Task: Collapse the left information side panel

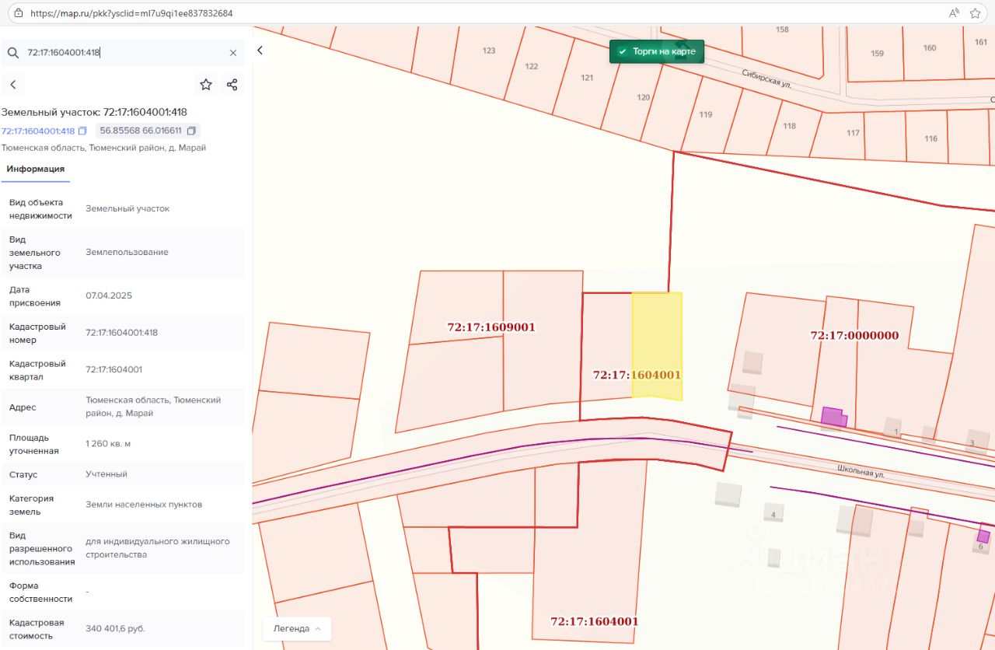Action: (x=260, y=51)
